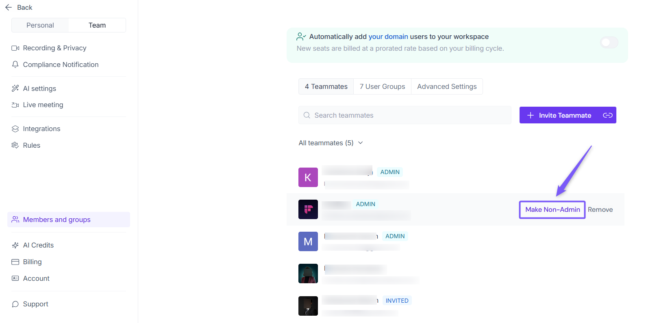Screen dimensions: 670x323
Task: Click the Billing card icon
Action: point(15,262)
